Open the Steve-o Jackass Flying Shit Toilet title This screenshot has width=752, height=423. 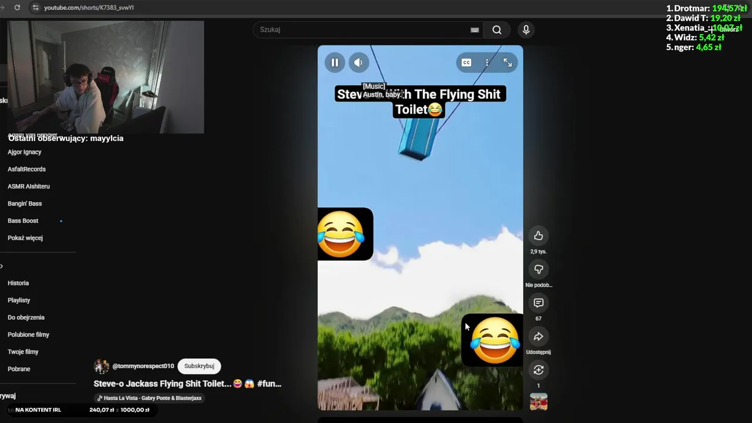click(x=187, y=384)
